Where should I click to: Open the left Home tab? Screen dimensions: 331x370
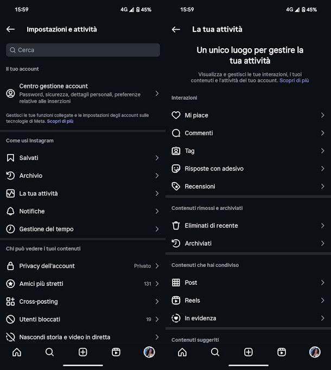(17, 352)
